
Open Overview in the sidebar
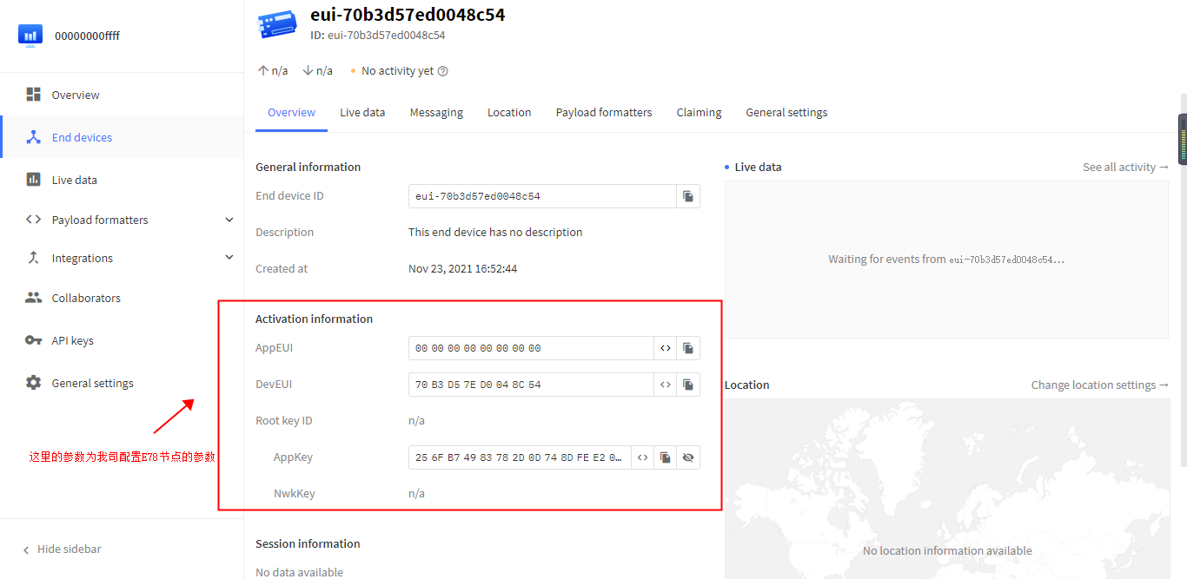(x=76, y=95)
